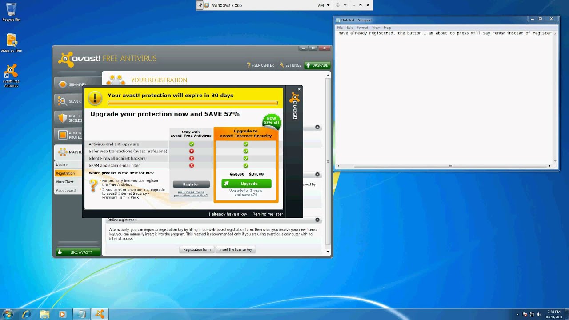Screen dimensions: 569x320
Task: Click the 'Your Registration' heading
Action: tap(159, 80)
